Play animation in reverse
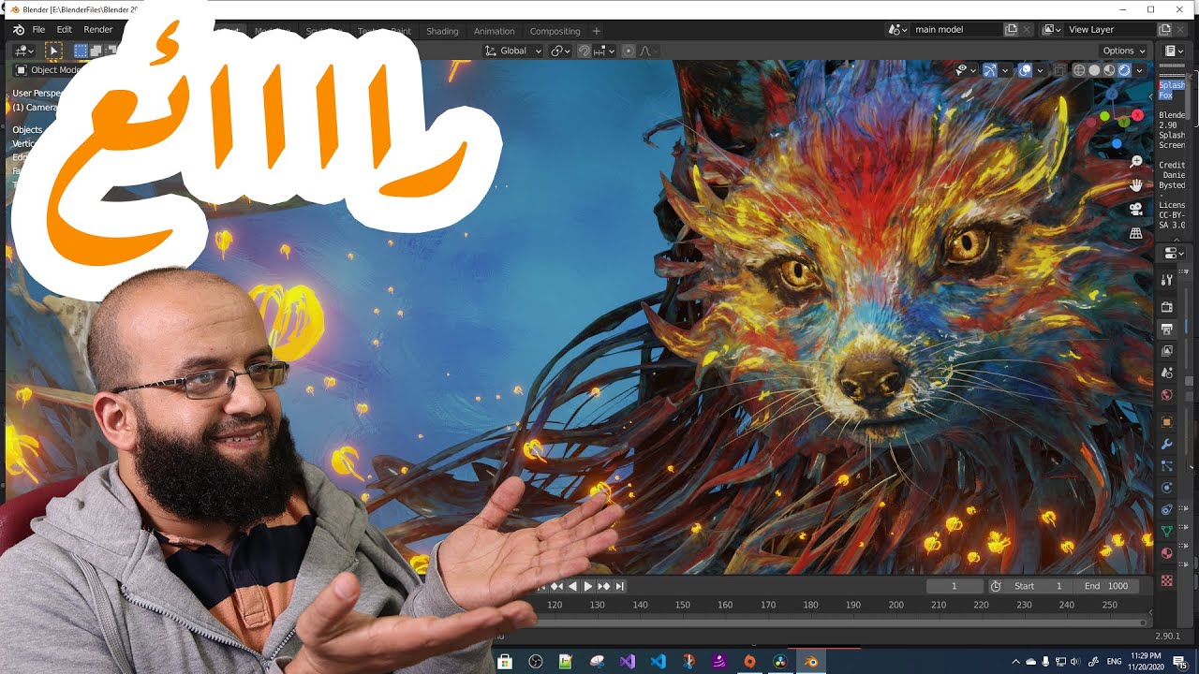 pyautogui.click(x=572, y=586)
